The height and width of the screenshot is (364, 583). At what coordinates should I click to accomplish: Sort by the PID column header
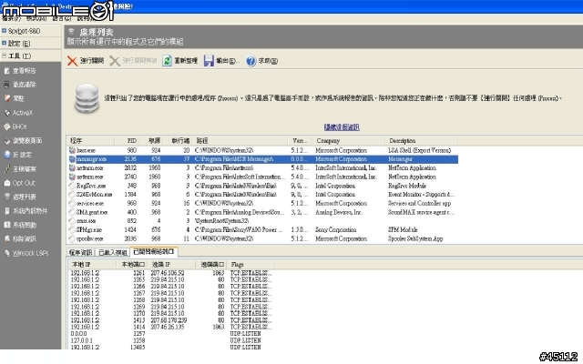point(127,141)
